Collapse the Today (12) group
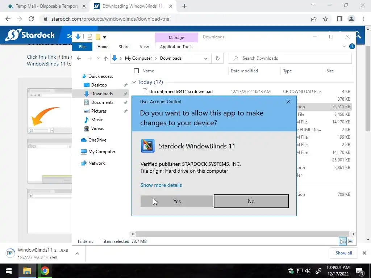This screenshot has height=278, width=371. pos(134,82)
